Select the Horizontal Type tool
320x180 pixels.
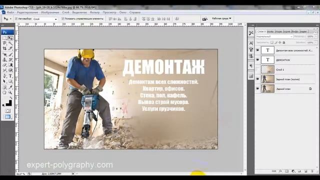coord(10,76)
